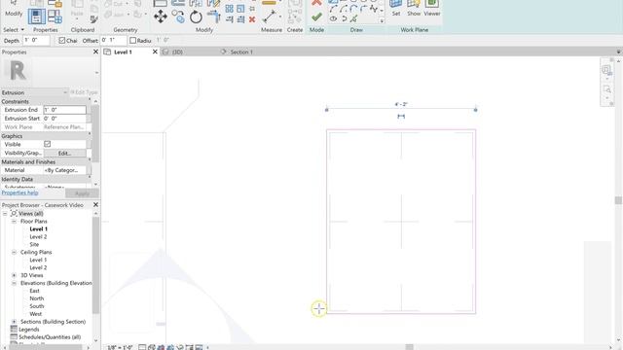The image size is (623, 350).
Task: Expand the Draw tools gallery arrow
Action: pos(382,21)
